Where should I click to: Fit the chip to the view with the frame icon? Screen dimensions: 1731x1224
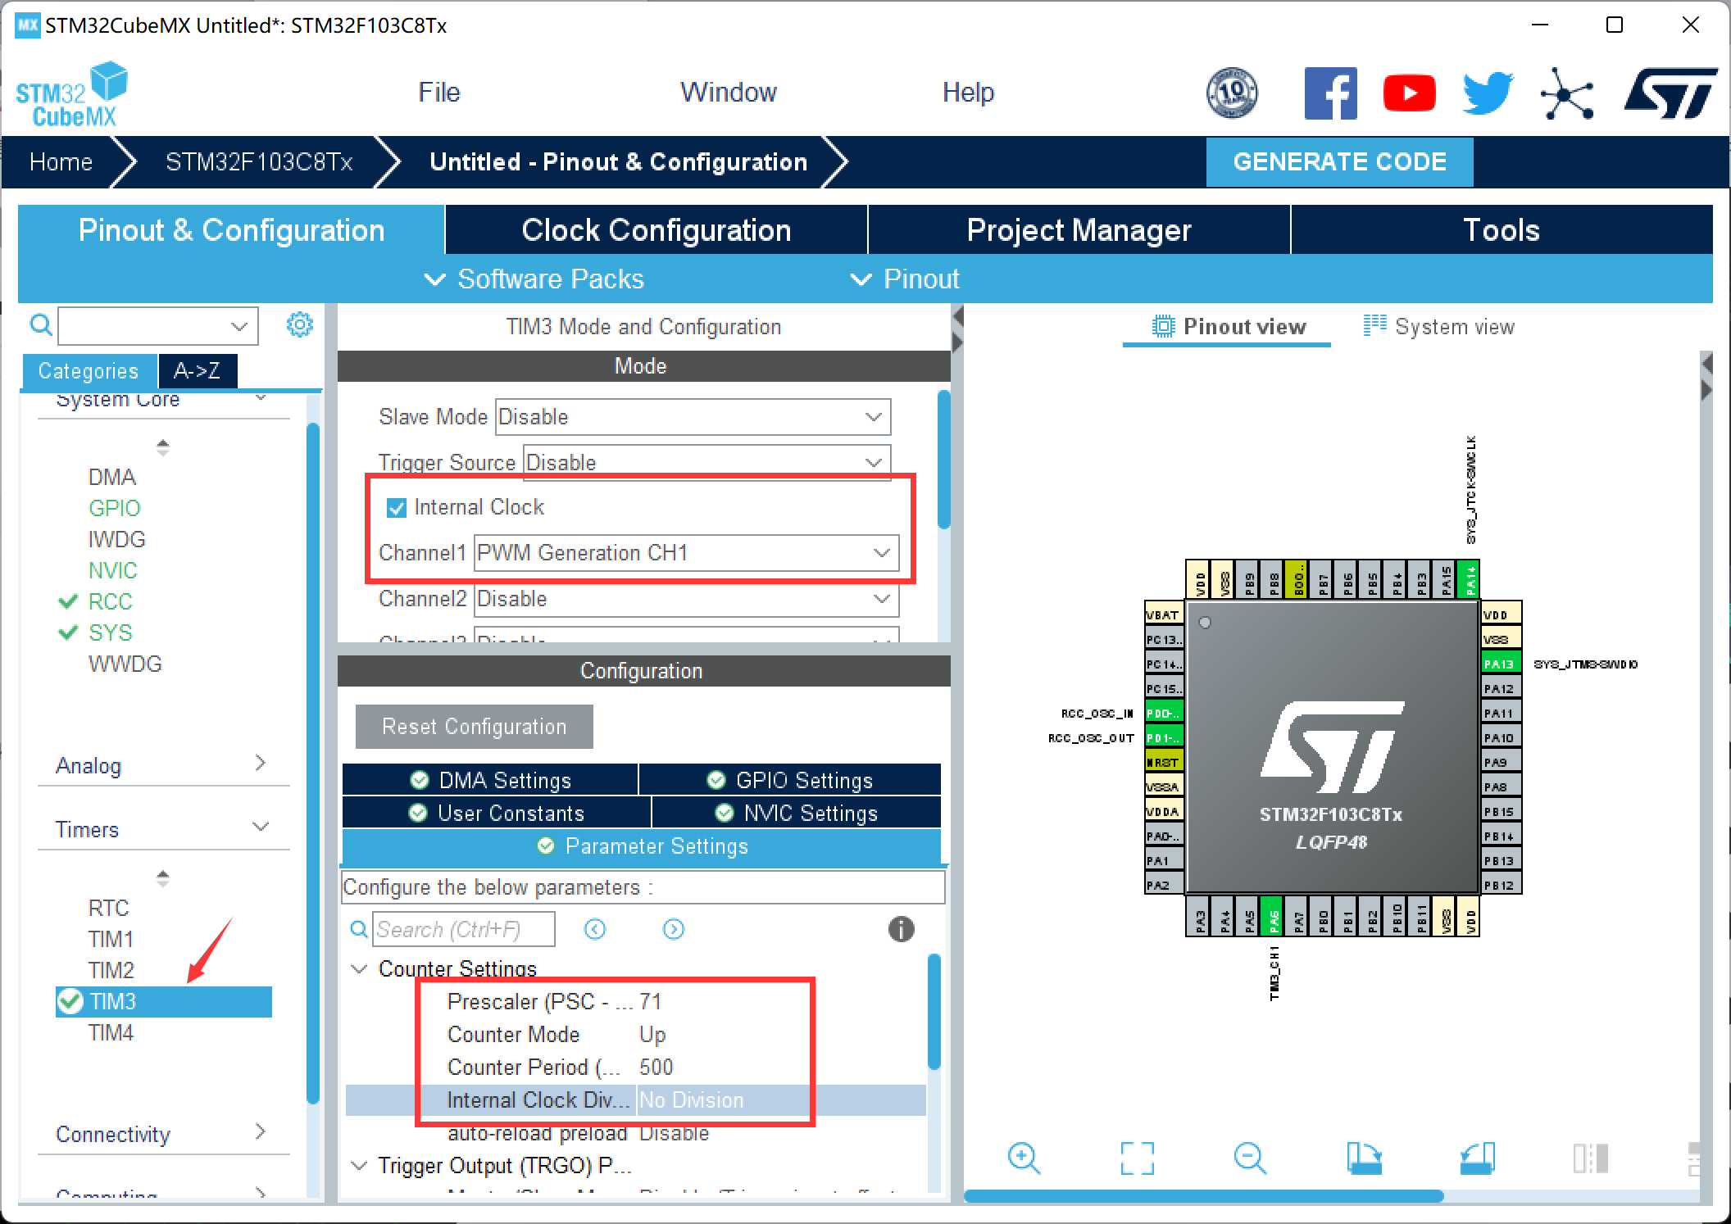(x=1137, y=1158)
